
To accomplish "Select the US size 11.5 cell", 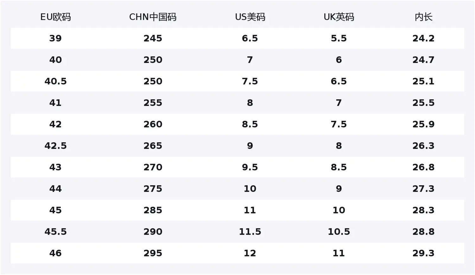I will [250, 232].
